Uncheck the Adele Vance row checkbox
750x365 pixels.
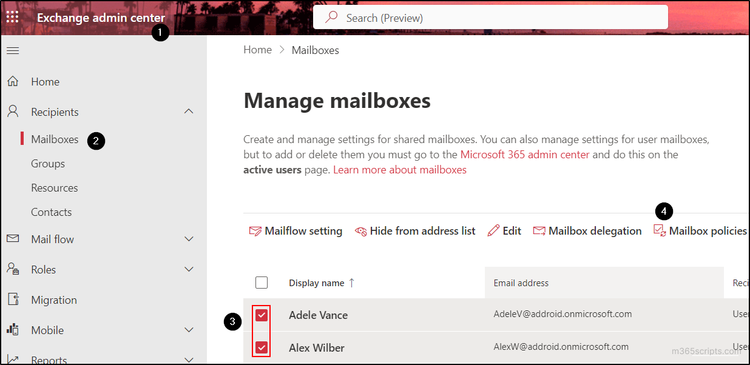click(x=262, y=315)
